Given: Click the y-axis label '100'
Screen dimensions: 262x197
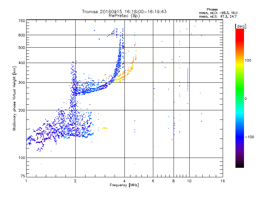Looking at the screenshot, I should (x=22, y=158).
